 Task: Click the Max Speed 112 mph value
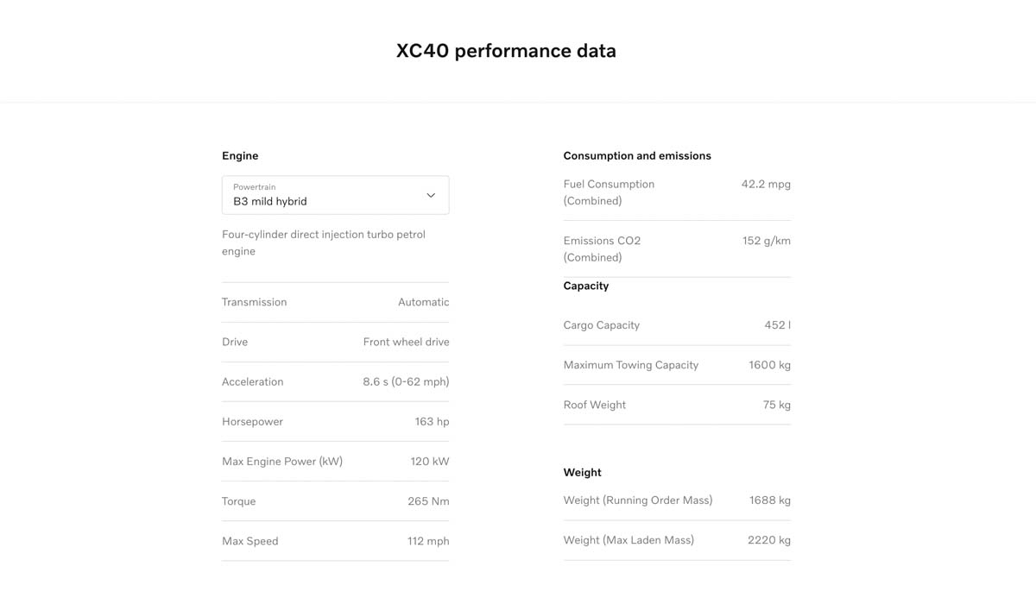click(x=428, y=541)
